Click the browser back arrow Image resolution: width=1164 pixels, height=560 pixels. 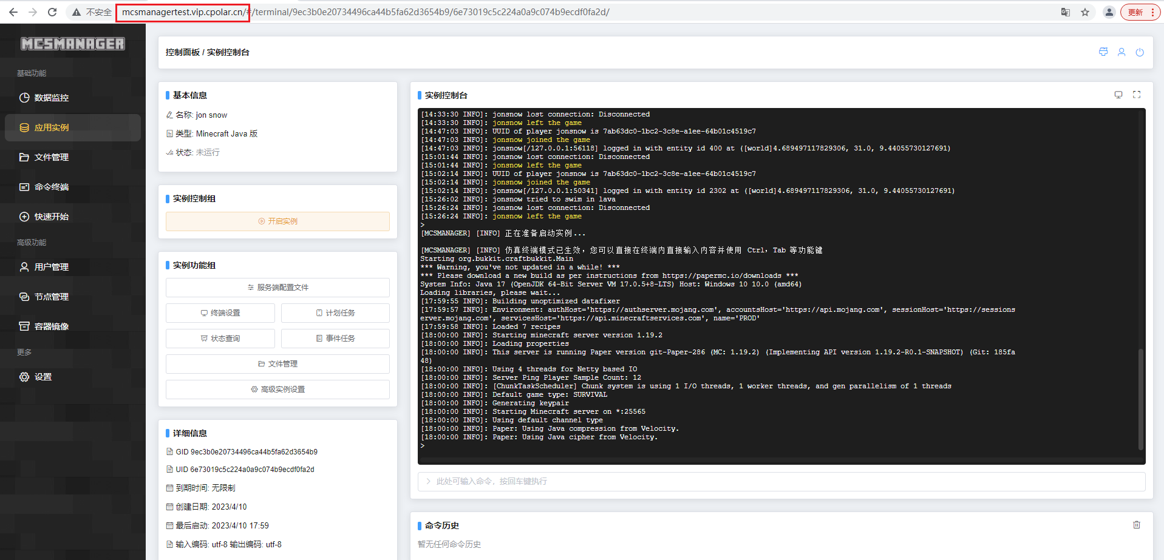click(13, 12)
